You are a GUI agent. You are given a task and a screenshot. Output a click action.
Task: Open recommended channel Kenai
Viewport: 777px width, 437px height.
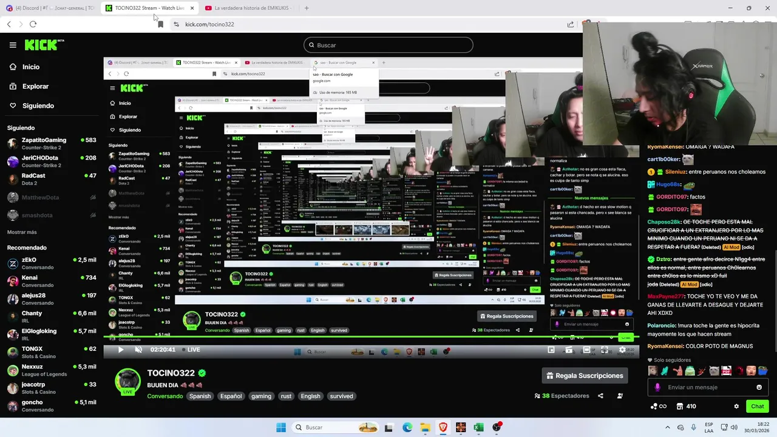pyautogui.click(x=52, y=281)
